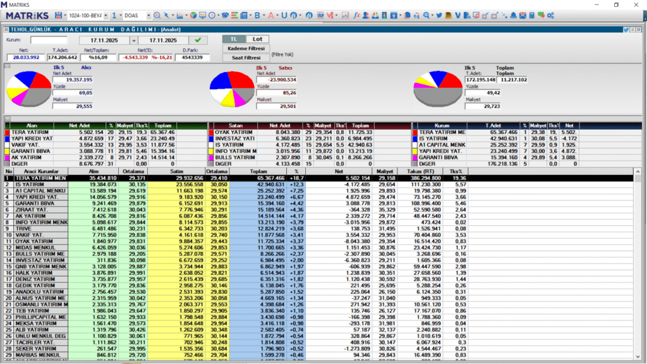Sort by Takas (RT) column header
647x364 pixels.
point(420,171)
